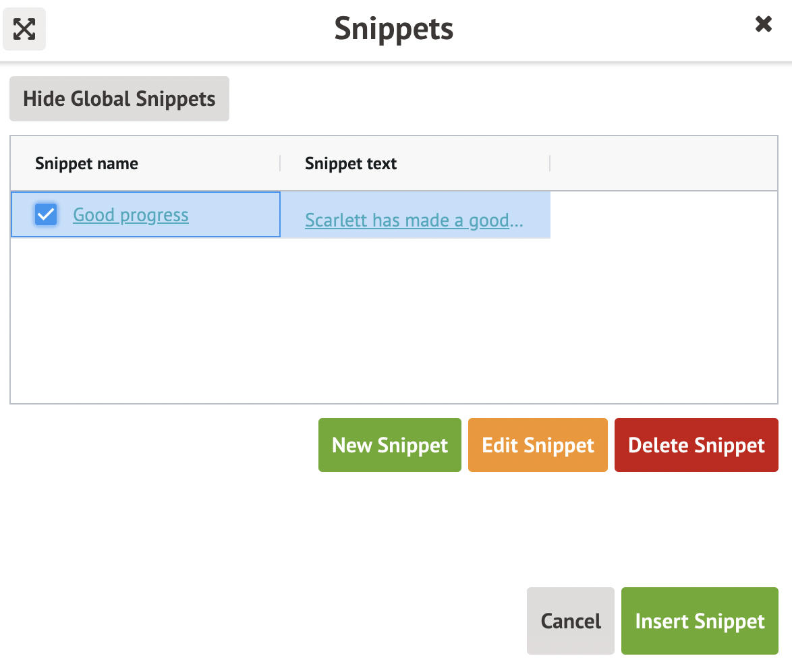Click divider after Snippet text header
Viewport: 792px width, 658px height.
point(550,163)
